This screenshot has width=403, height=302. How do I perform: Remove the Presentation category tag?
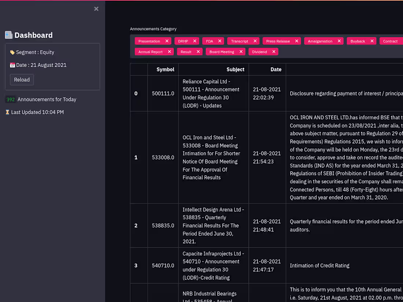pos(167,41)
